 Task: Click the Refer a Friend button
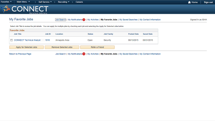point(97,47)
